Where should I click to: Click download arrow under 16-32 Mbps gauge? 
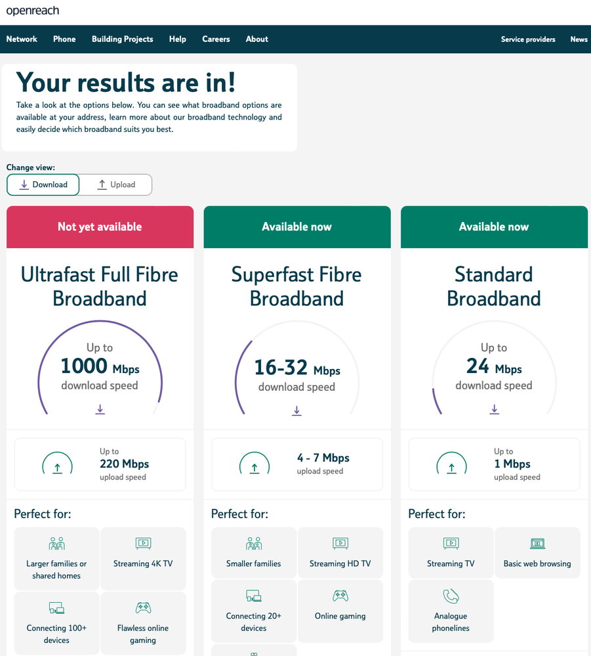[296, 410]
